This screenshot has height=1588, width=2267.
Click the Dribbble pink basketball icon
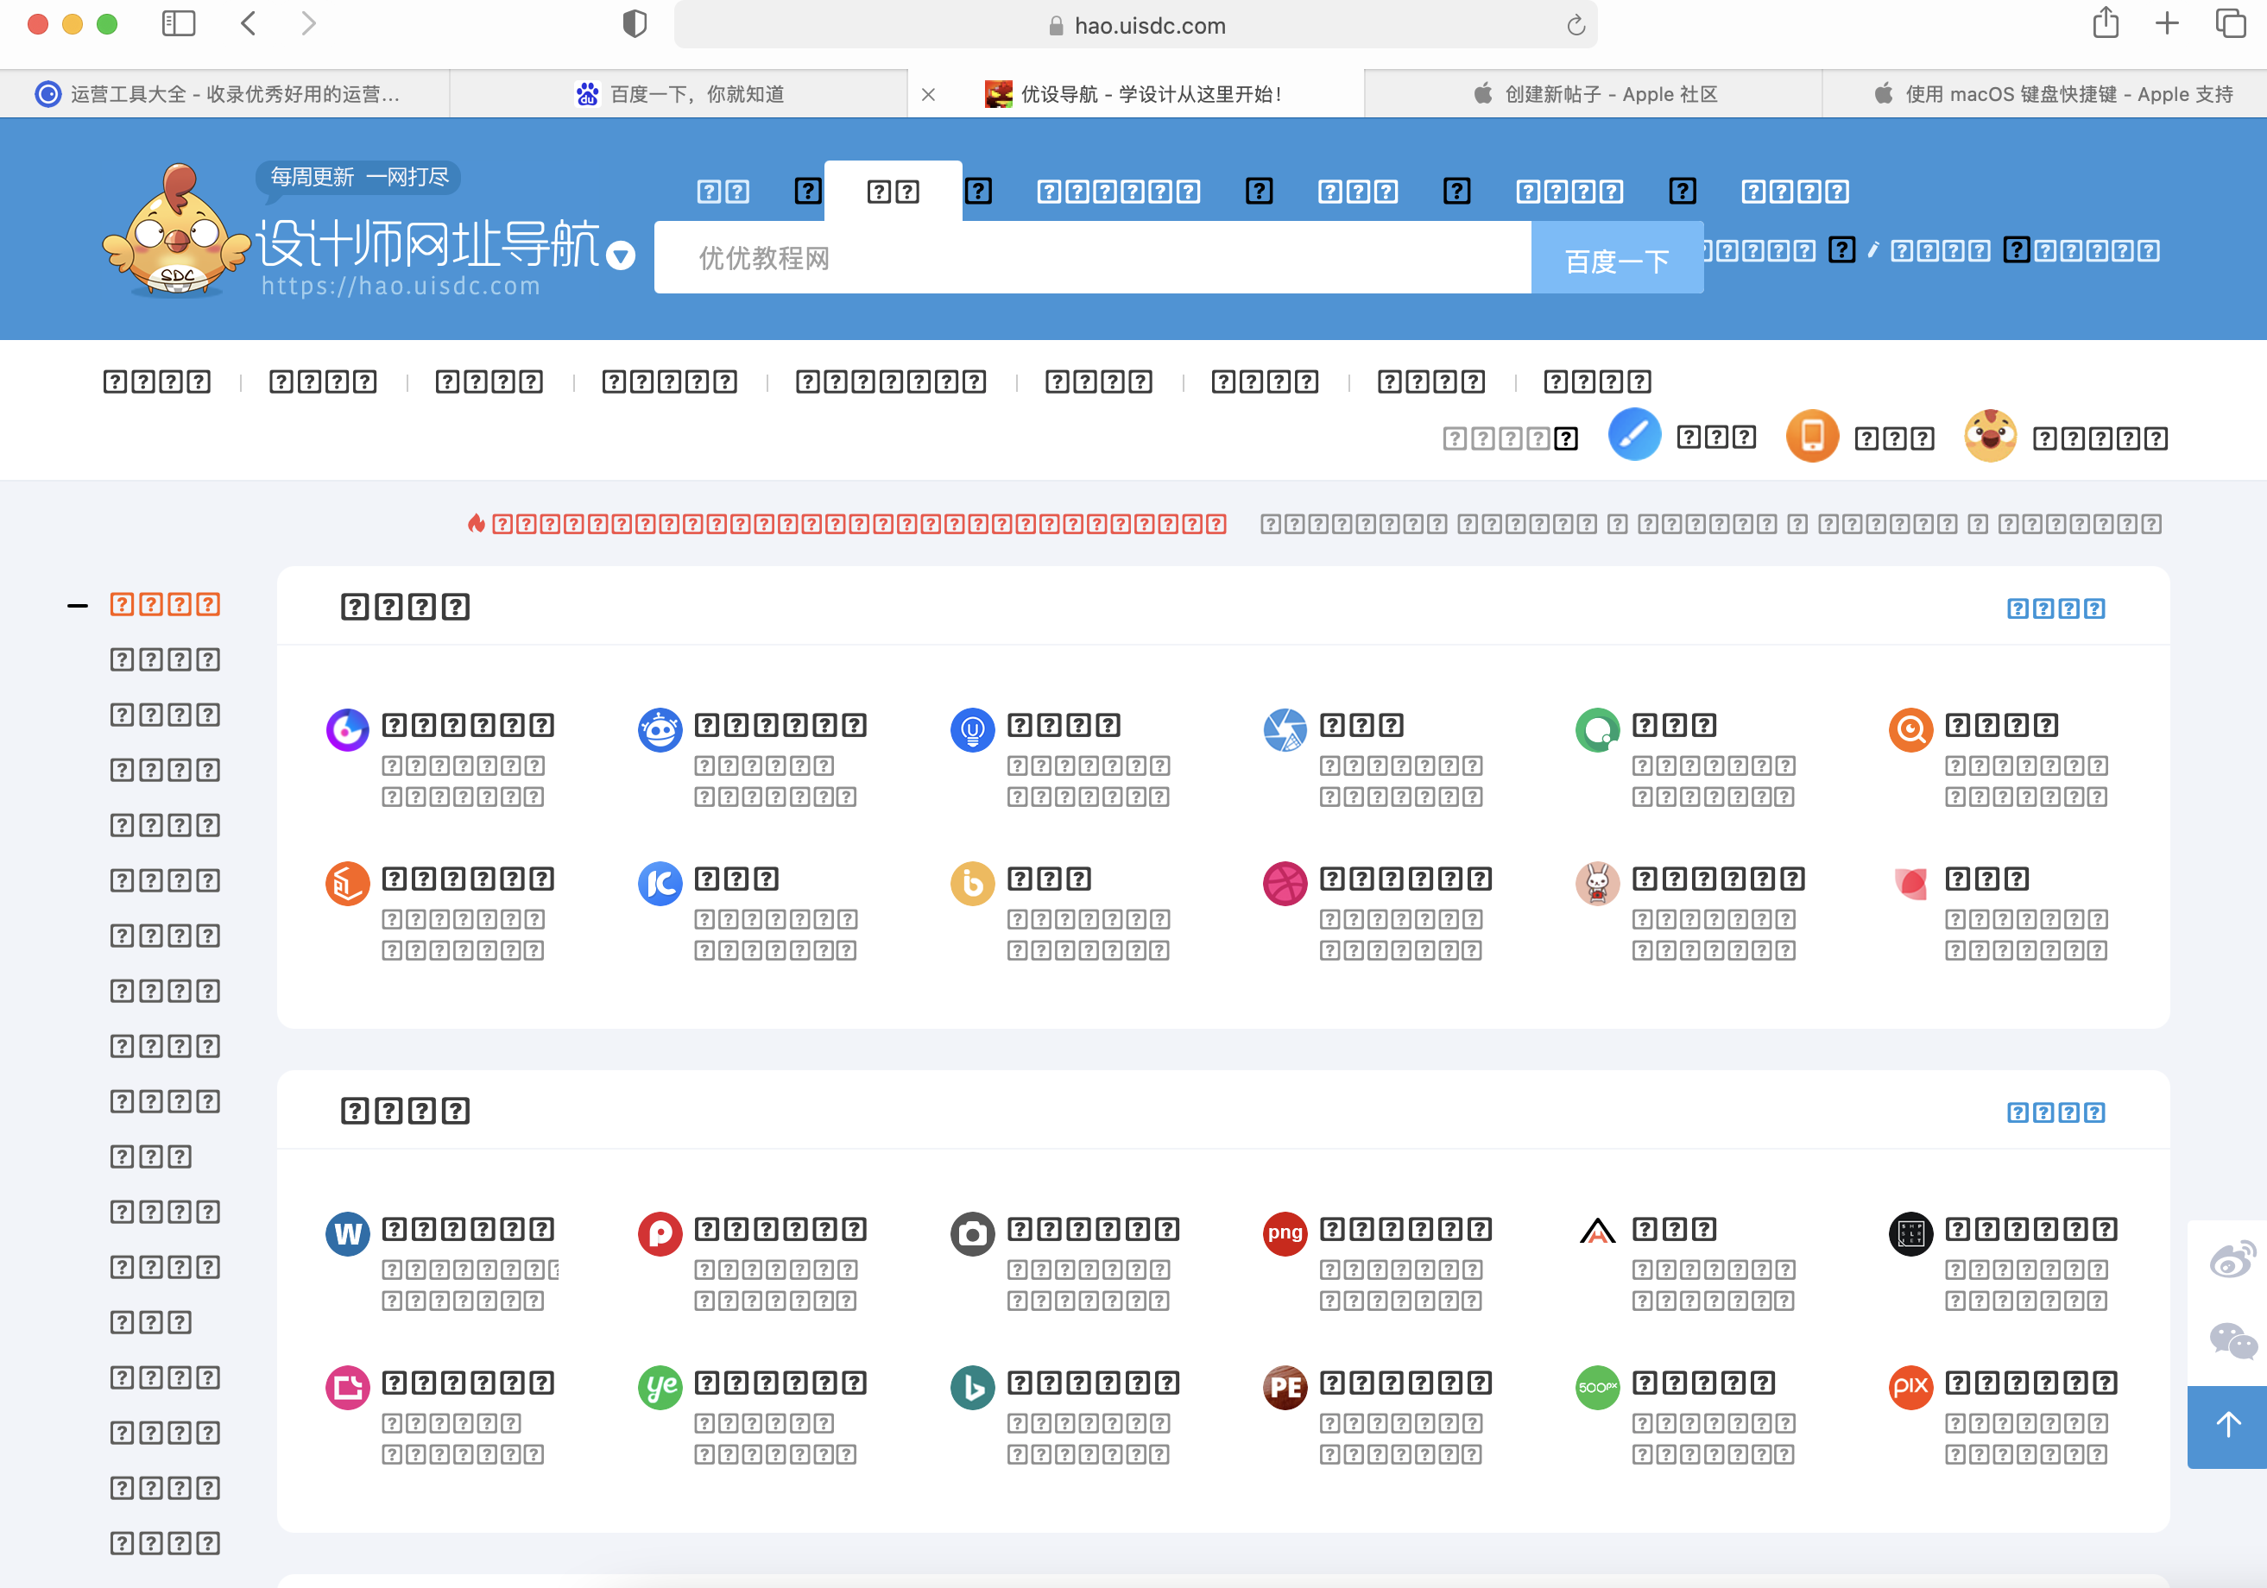coord(1285,883)
